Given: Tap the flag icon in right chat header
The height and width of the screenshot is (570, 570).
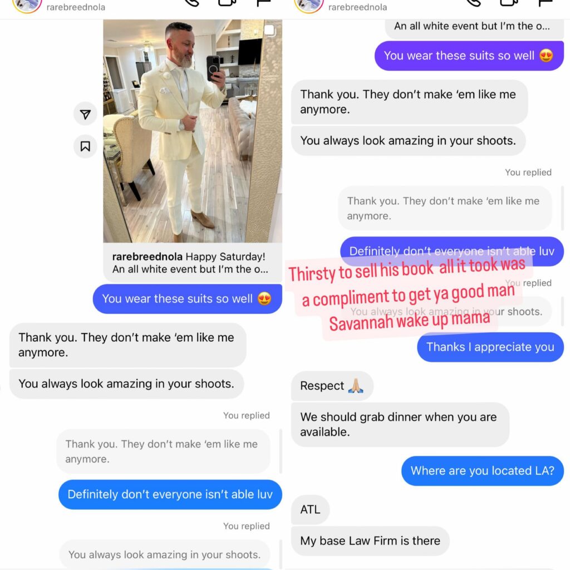Looking at the screenshot, I should coord(546,3).
